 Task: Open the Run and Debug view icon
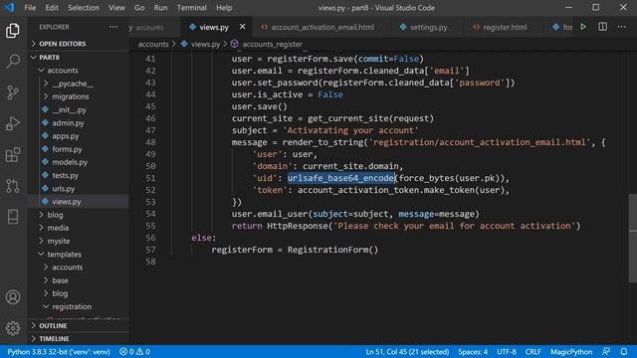click(13, 123)
